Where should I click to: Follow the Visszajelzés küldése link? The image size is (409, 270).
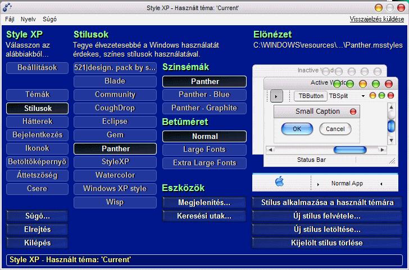coord(376,19)
